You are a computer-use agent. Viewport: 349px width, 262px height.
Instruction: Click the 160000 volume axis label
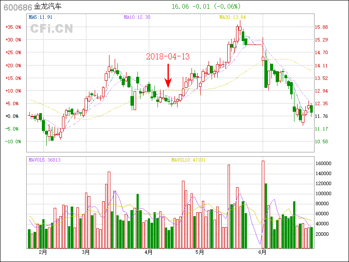324,164
